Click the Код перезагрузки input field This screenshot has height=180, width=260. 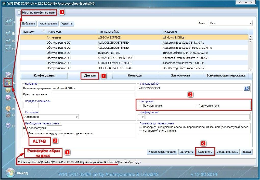[x=54, y=128]
